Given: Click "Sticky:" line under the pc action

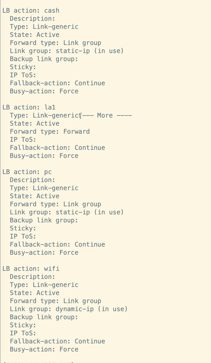Looking at the screenshot, I should tap(23, 228).
